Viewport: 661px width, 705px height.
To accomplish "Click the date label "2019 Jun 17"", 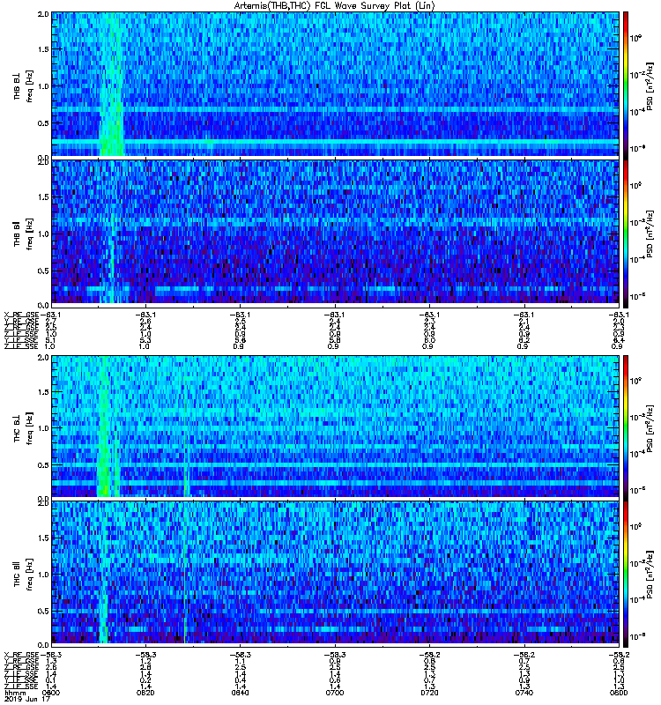I will [x=26, y=699].
